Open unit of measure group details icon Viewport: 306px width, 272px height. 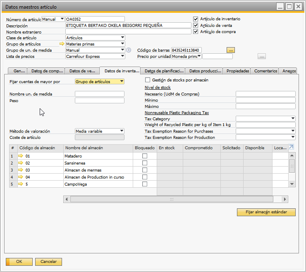129,50
